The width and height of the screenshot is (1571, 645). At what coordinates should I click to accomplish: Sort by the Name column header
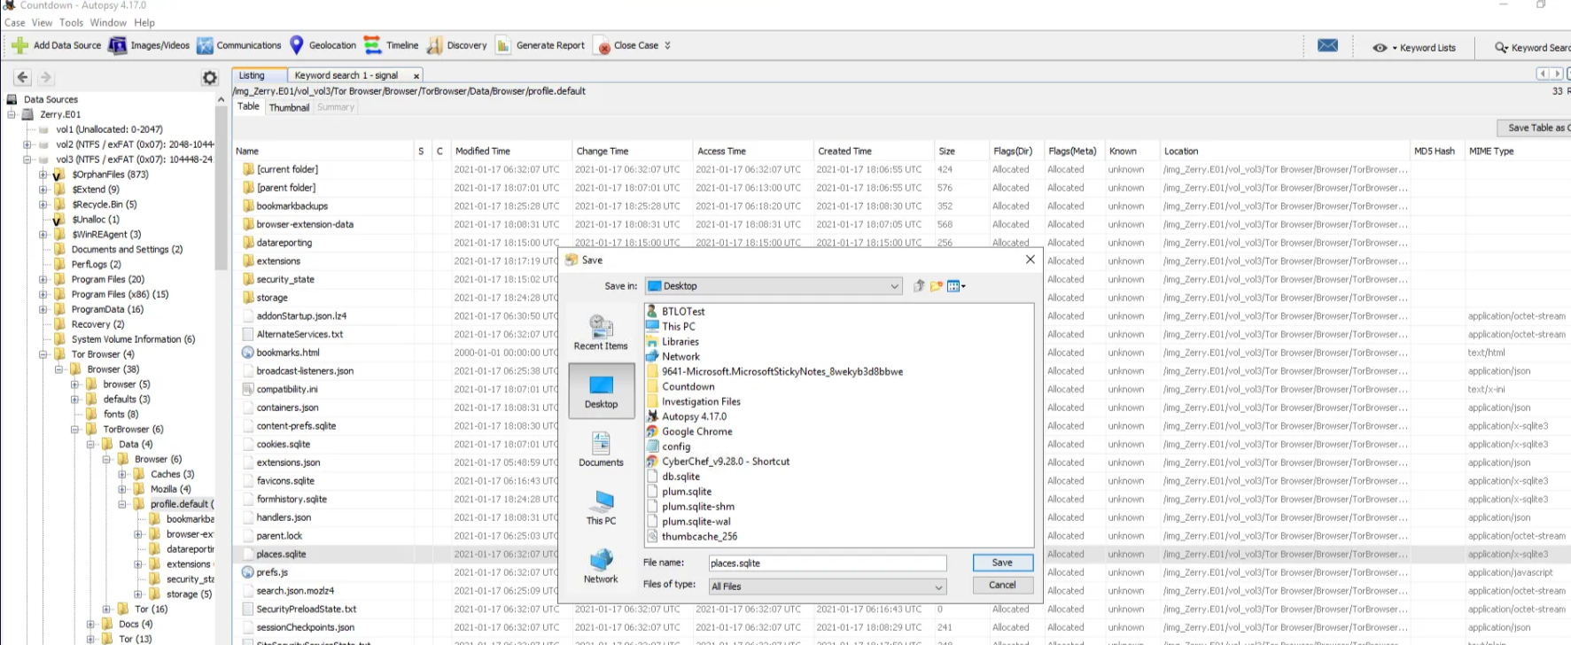coord(323,152)
